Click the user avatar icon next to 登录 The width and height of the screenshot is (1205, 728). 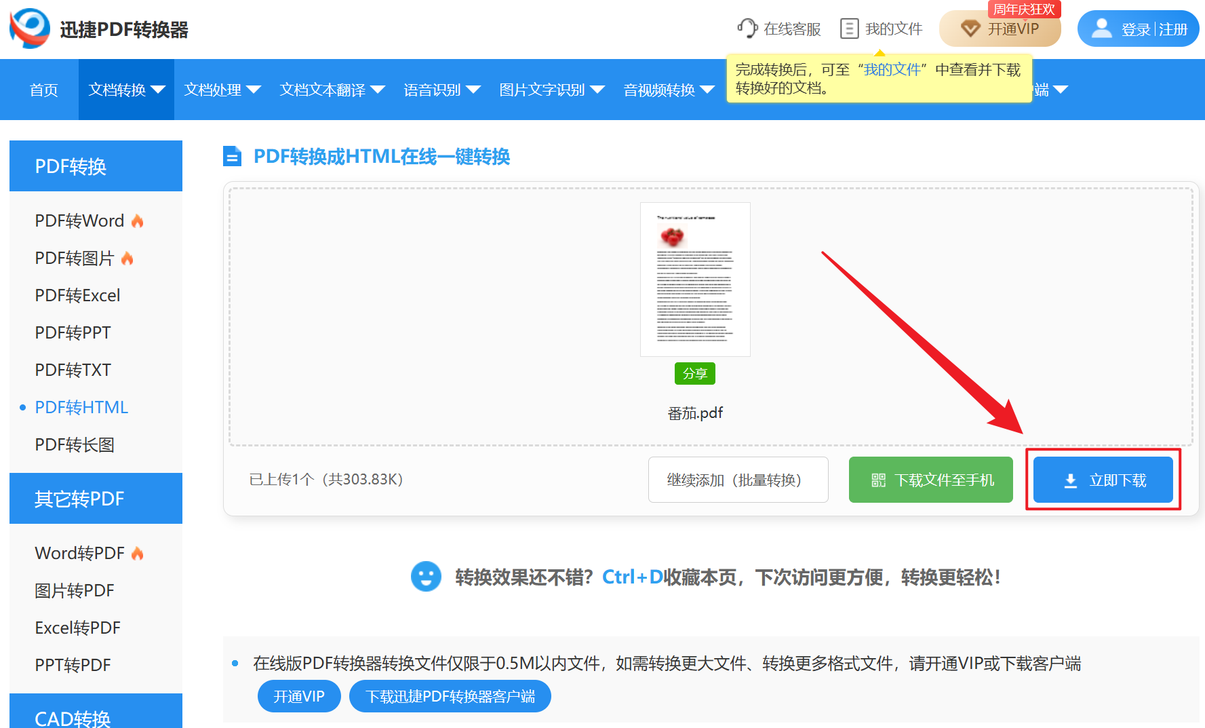[1102, 28]
